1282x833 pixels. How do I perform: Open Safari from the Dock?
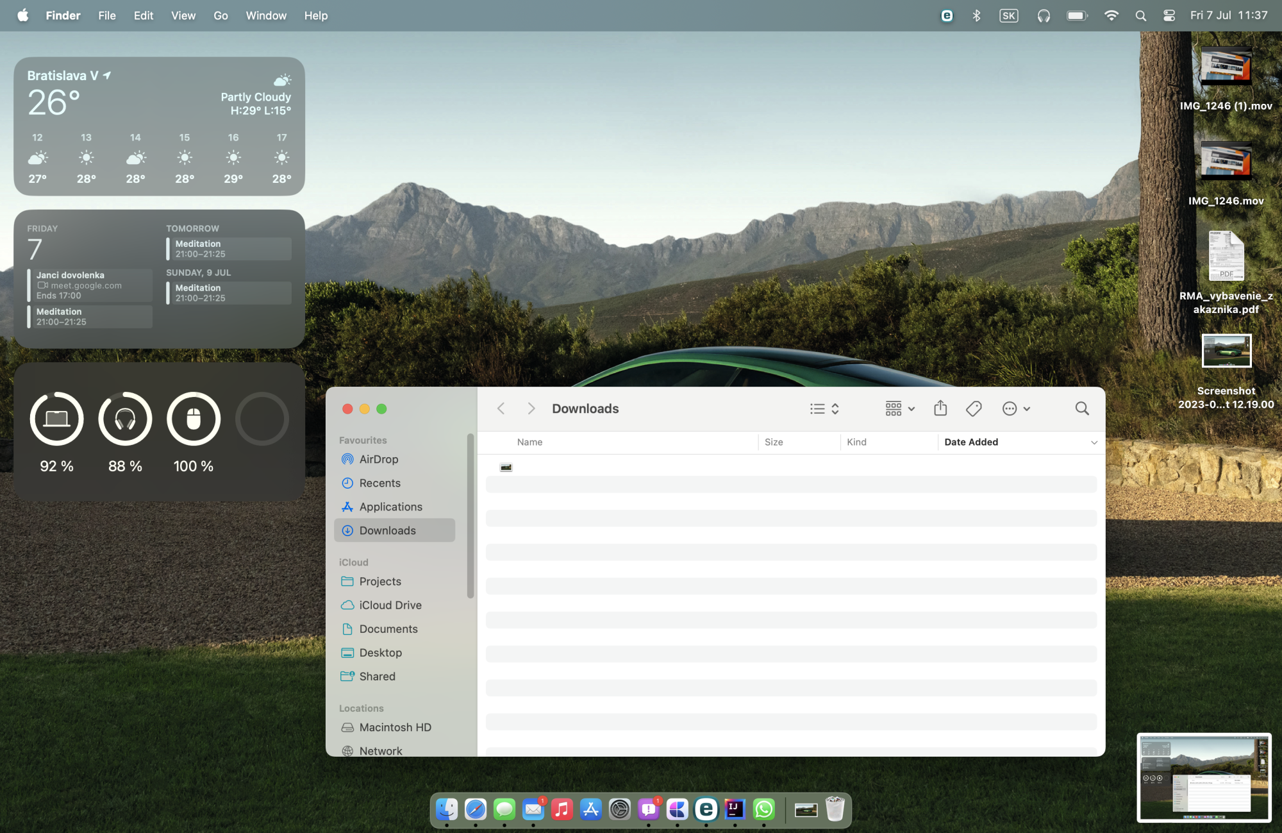tap(476, 809)
